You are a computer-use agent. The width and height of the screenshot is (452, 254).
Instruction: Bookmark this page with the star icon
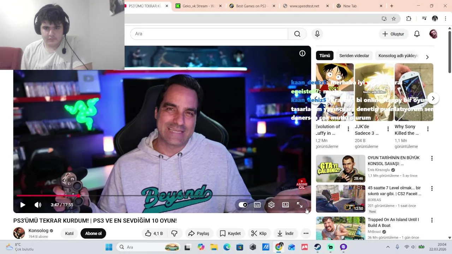point(394,19)
